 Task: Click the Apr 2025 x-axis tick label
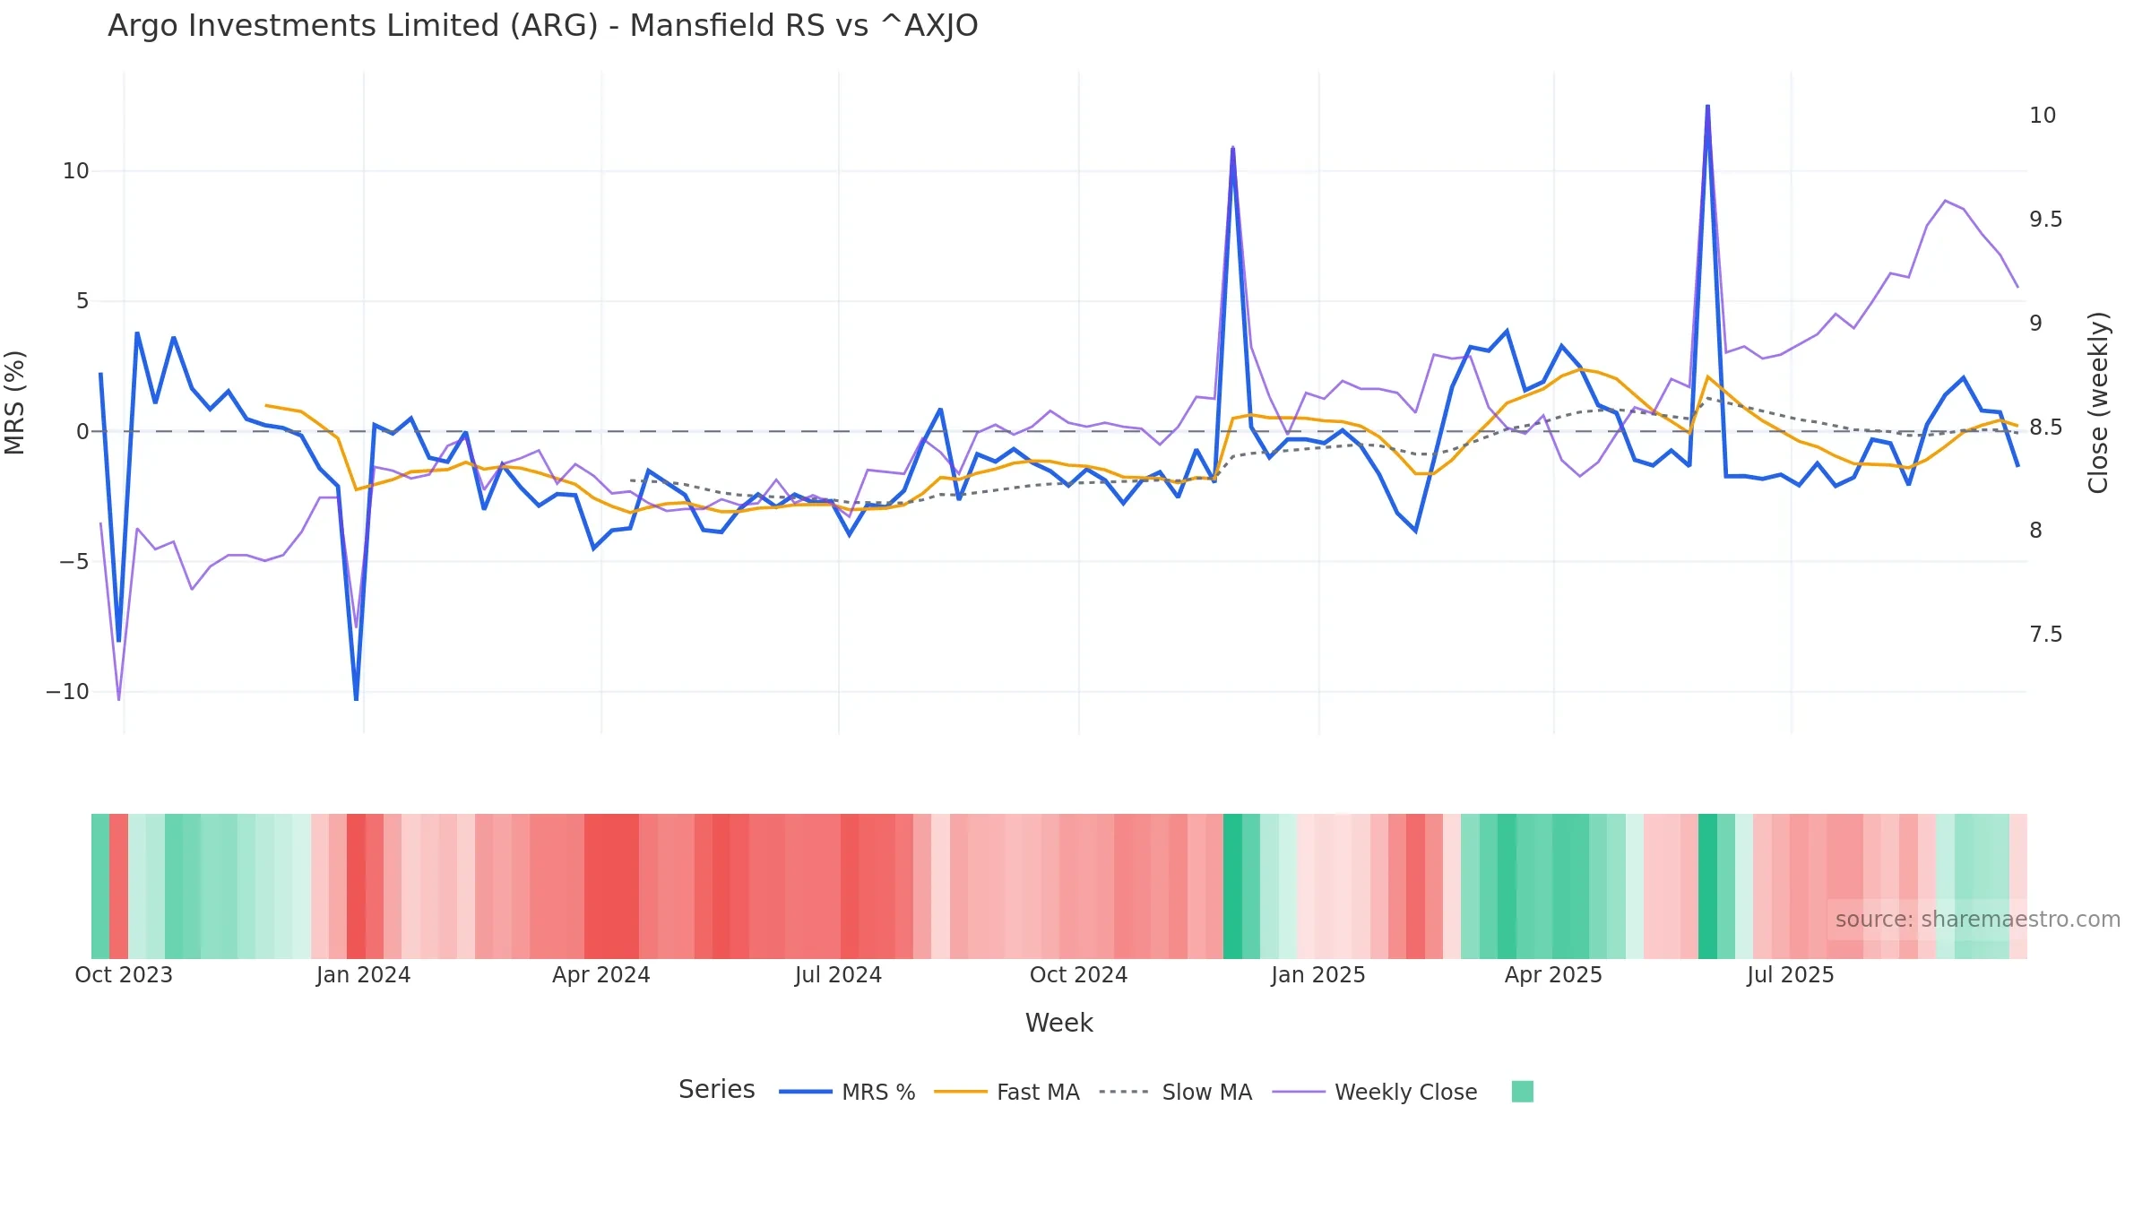pos(1553,975)
